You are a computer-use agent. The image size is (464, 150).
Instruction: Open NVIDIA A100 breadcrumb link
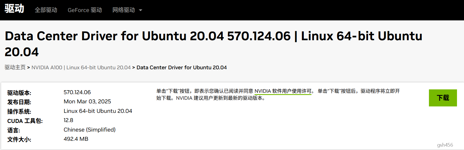81,67
